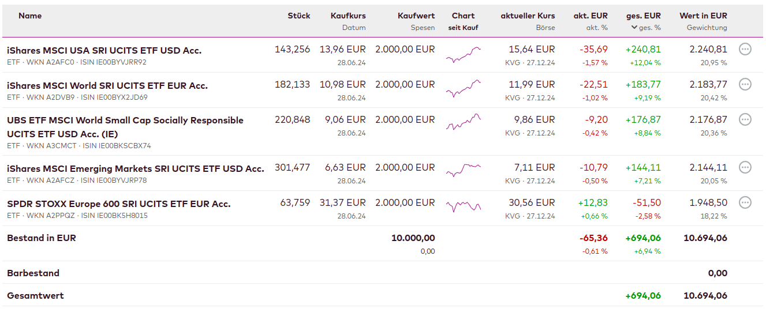Sort by ges. % using the chevron
766x331 pixels.
click(x=634, y=28)
